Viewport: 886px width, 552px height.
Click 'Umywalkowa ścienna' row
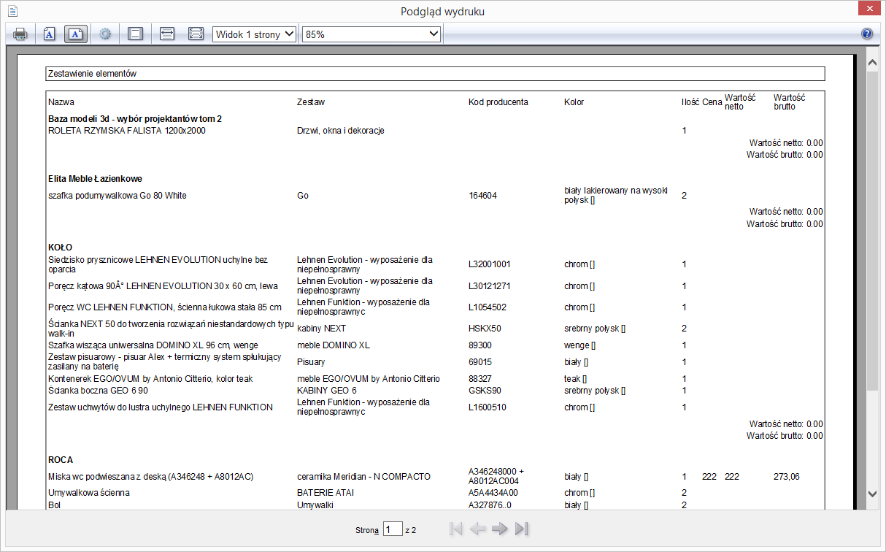(89, 493)
